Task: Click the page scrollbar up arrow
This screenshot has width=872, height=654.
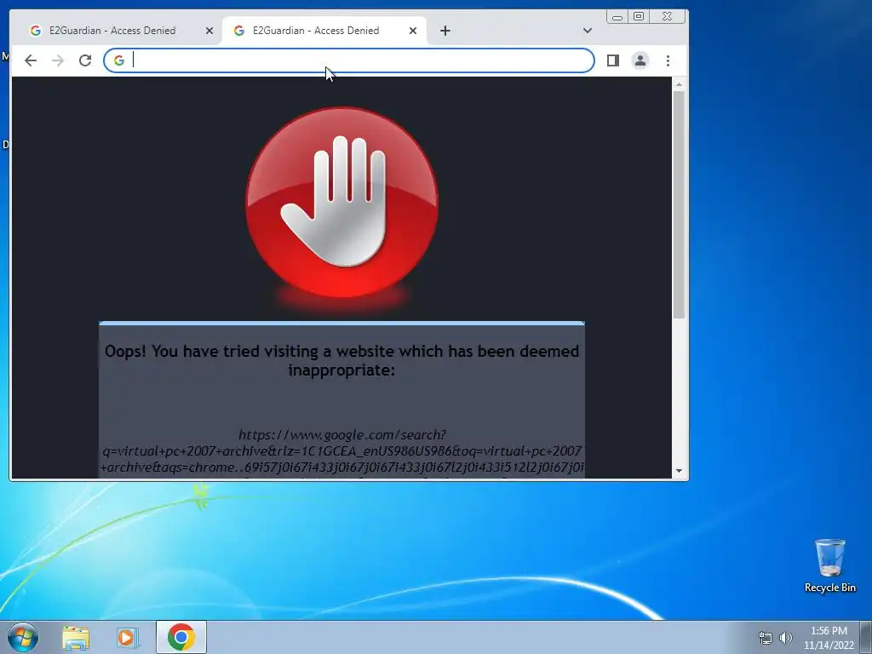Action: tap(679, 84)
